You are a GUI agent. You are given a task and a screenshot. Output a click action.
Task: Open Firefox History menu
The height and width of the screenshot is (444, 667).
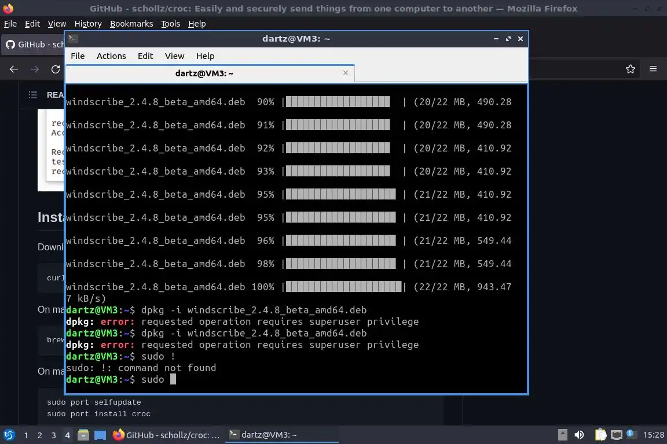point(88,24)
